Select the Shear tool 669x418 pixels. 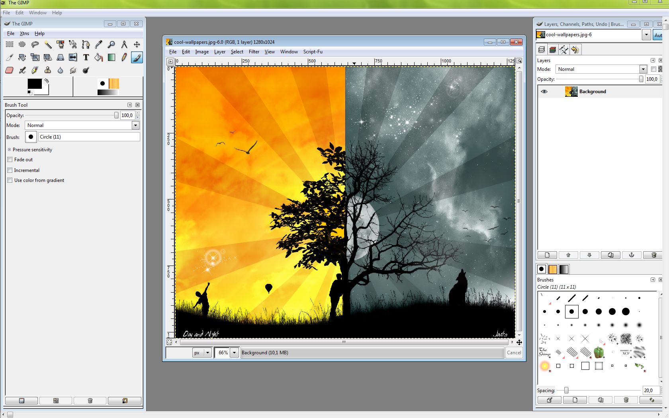pos(48,57)
